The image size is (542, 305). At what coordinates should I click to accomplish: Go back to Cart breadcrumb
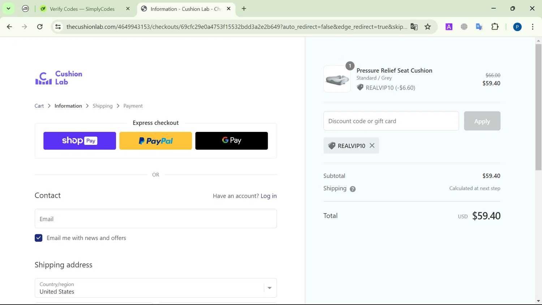point(39,106)
